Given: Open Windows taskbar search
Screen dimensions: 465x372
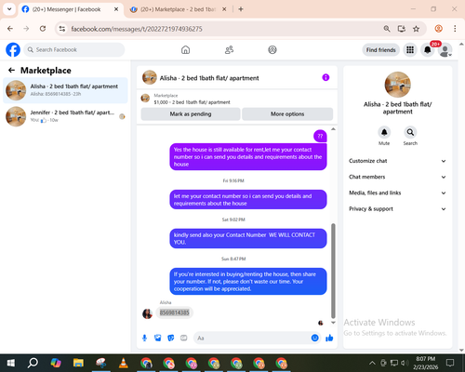Looking at the screenshot, I should click(33, 363).
